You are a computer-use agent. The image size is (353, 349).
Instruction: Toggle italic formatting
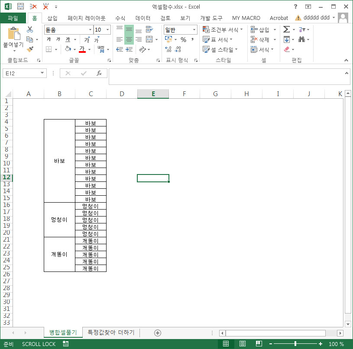pyautogui.click(x=58, y=39)
